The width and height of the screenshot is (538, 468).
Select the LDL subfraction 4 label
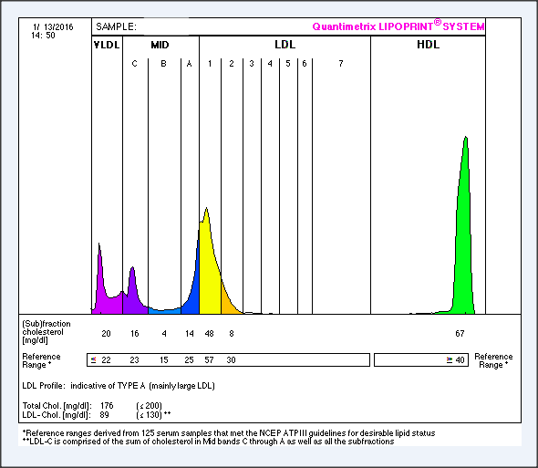click(270, 64)
